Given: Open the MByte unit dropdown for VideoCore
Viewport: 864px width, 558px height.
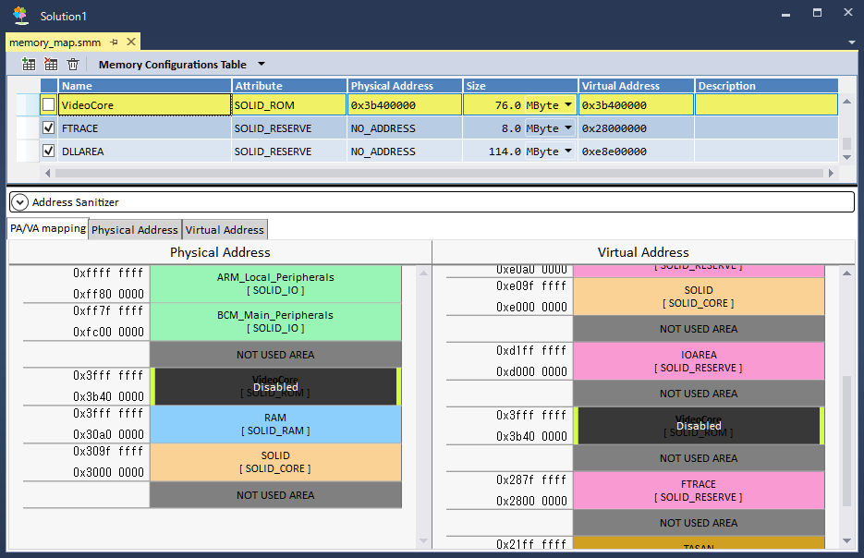Looking at the screenshot, I should pyautogui.click(x=568, y=105).
